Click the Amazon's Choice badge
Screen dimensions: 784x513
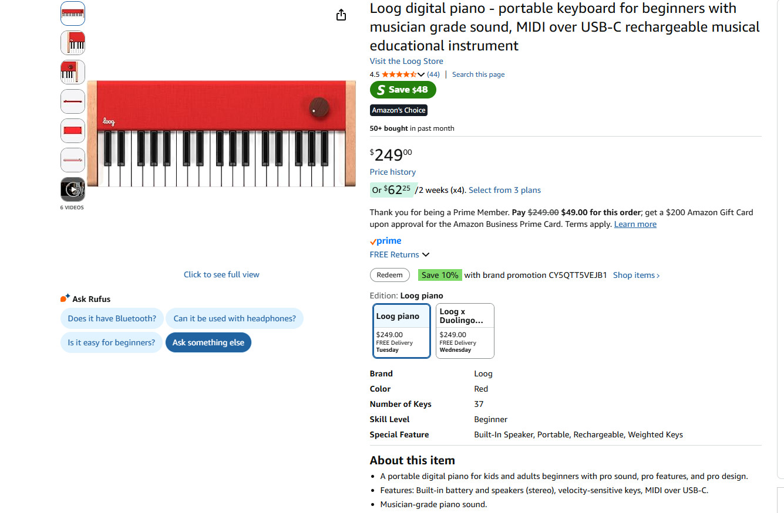point(398,110)
